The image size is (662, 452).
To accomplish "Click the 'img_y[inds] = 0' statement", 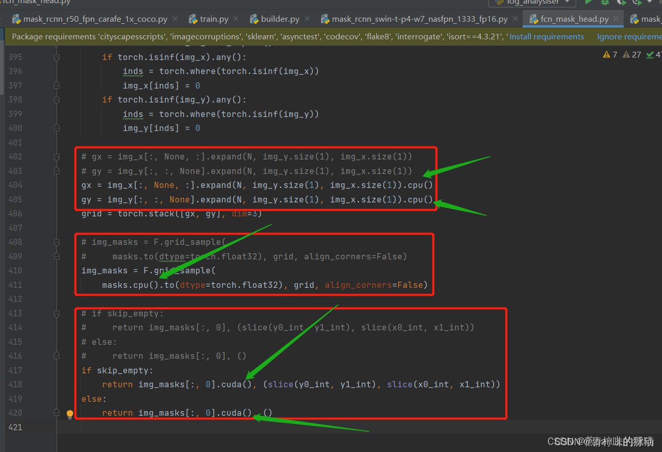I will point(161,128).
